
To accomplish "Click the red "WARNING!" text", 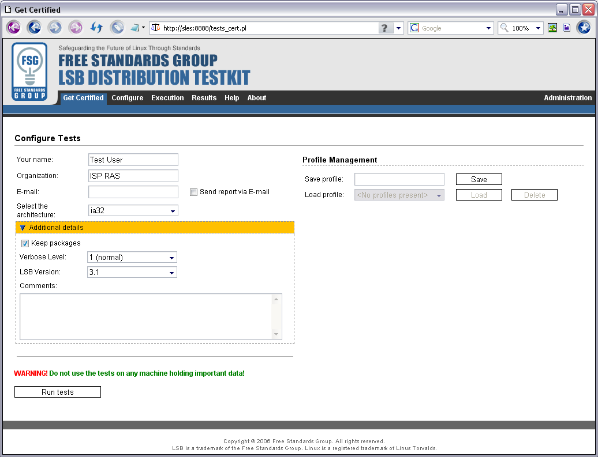I will (x=31, y=373).
